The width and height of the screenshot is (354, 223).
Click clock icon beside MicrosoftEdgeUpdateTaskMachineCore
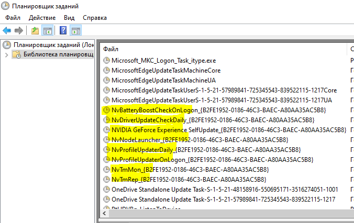click(106, 71)
